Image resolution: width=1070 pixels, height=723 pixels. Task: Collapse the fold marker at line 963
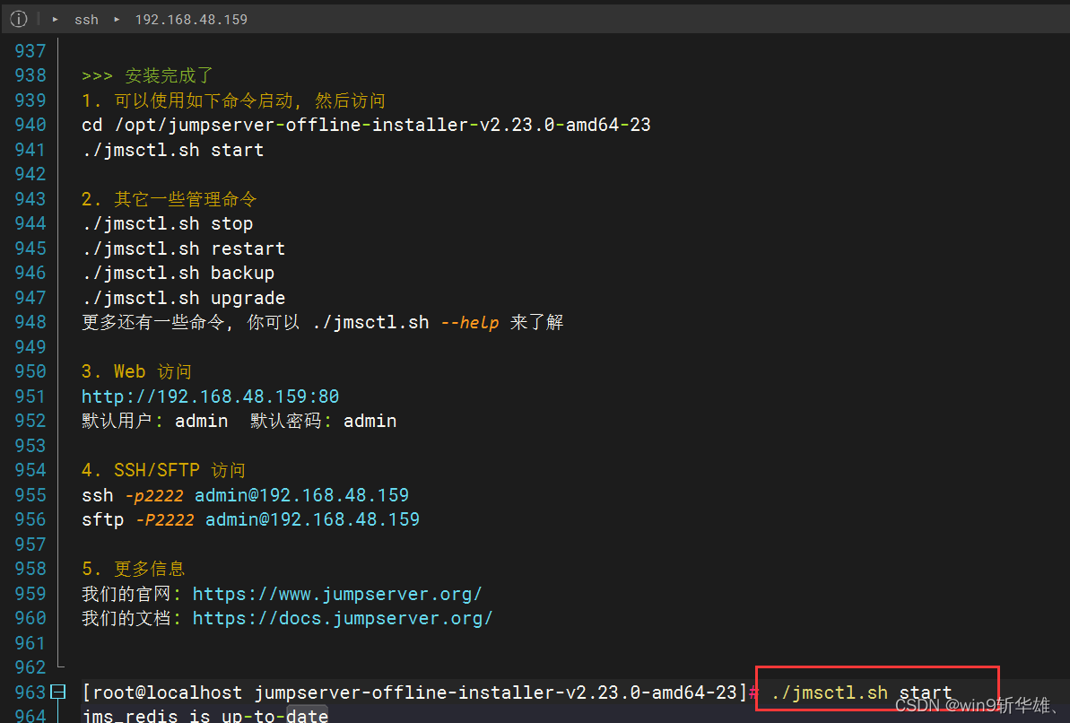point(58,692)
